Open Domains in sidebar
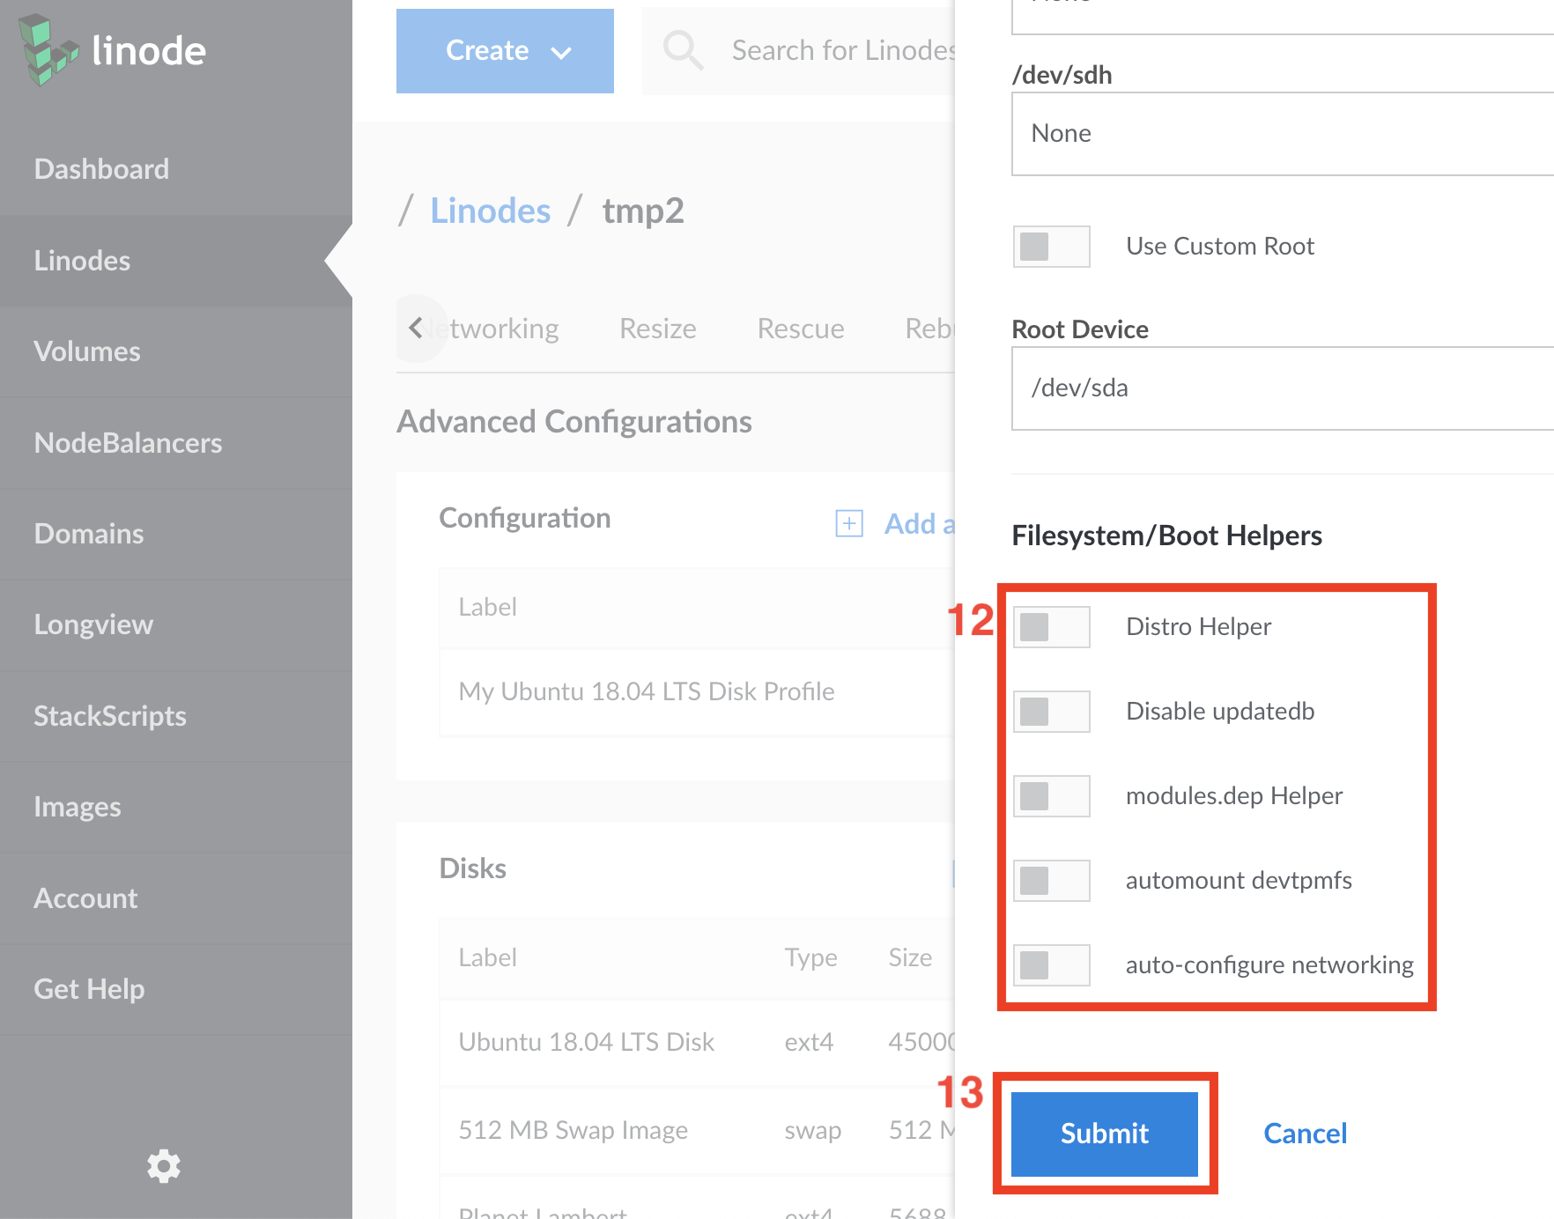 click(x=176, y=534)
